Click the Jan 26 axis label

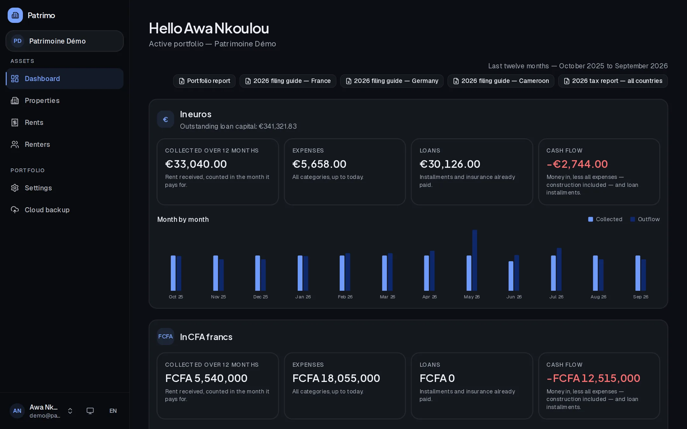[303, 297]
